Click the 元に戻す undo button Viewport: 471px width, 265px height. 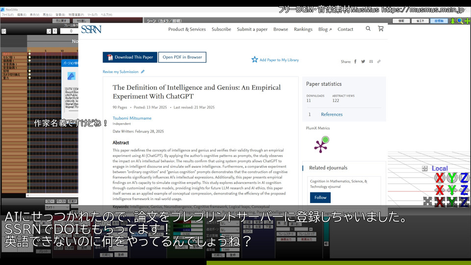pos(61,21)
